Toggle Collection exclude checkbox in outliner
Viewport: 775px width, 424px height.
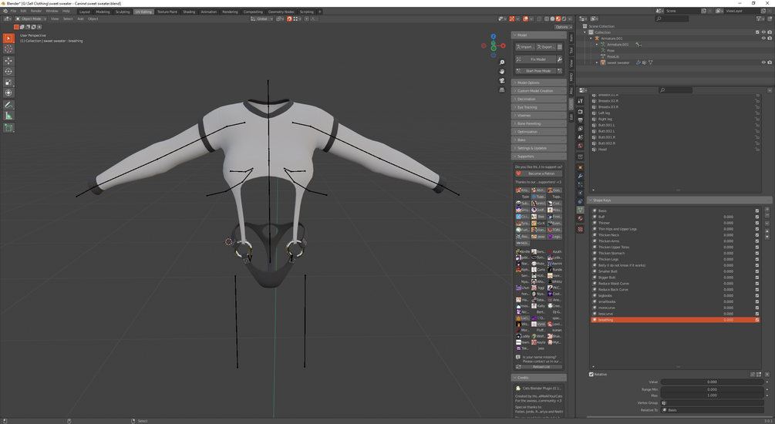pyautogui.click(x=757, y=32)
